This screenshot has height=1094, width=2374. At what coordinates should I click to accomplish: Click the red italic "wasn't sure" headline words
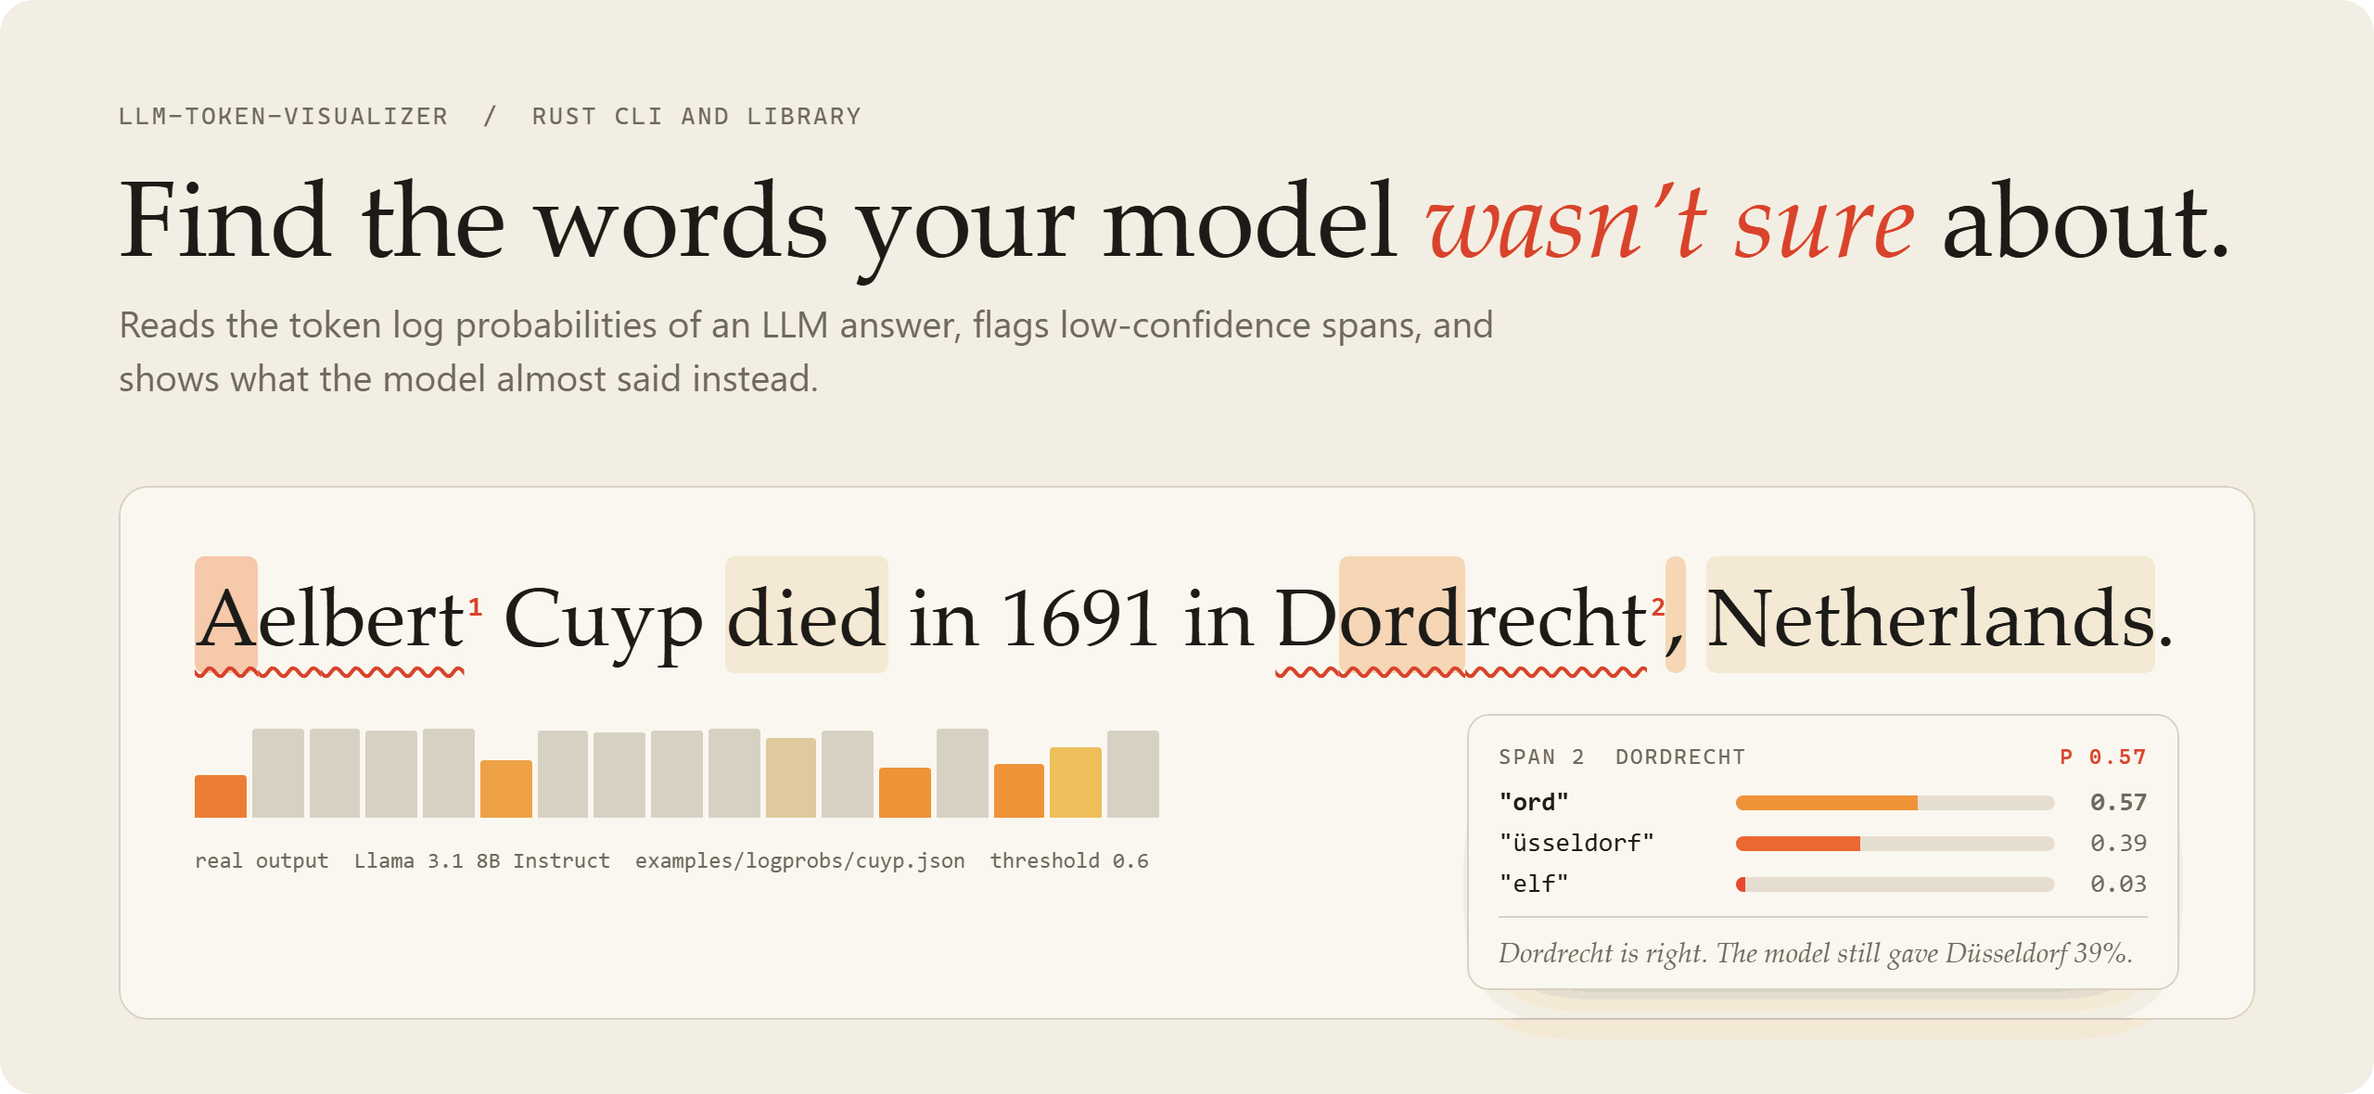point(1669,223)
